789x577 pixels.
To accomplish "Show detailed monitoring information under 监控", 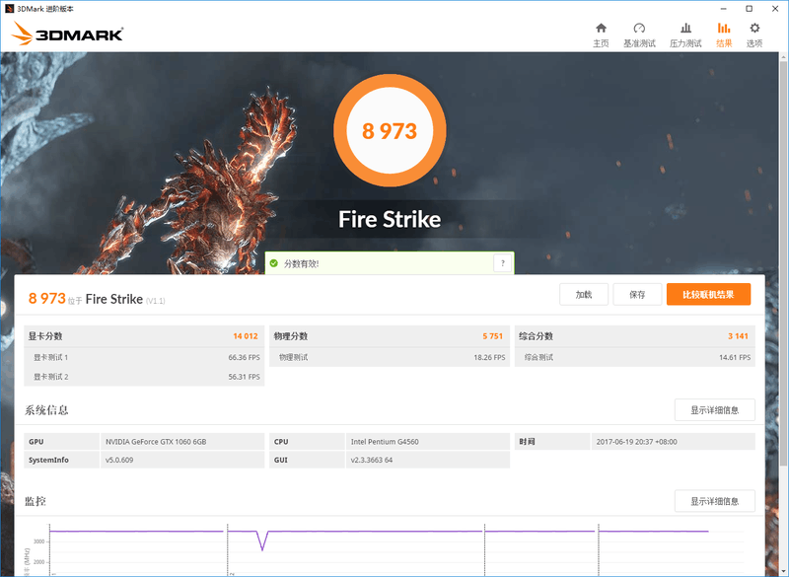I will [714, 501].
